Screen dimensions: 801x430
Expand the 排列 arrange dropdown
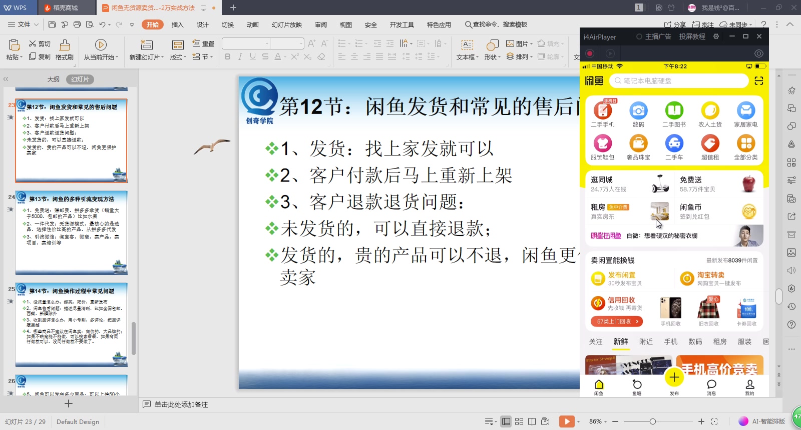[x=531, y=57]
